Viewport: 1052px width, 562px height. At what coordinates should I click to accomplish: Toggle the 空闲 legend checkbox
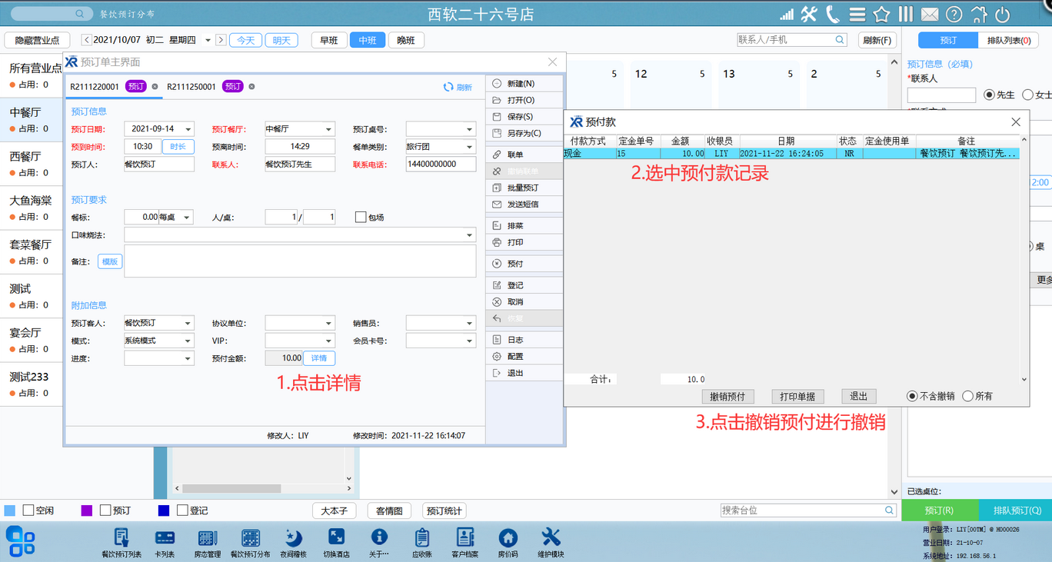[x=28, y=510]
